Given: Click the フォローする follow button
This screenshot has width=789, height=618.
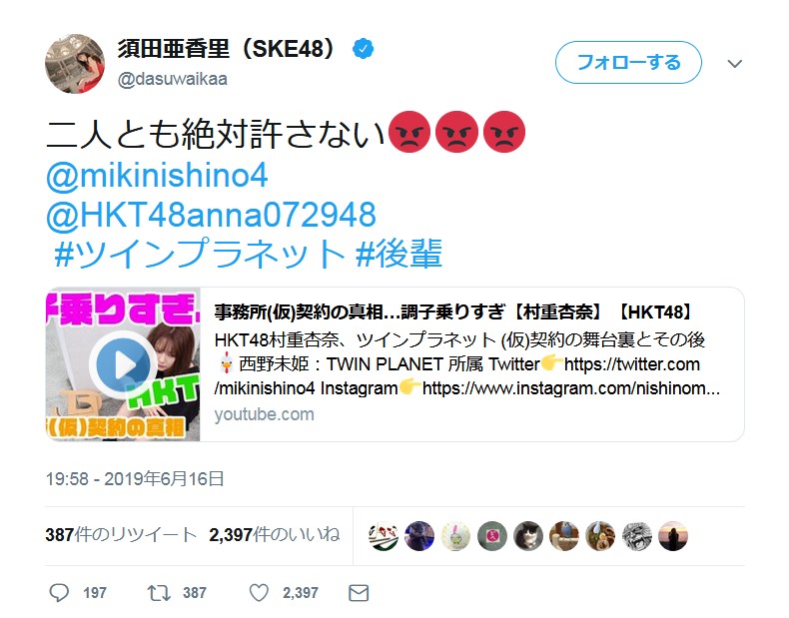Looking at the screenshot, I should (x=628, y=62).
